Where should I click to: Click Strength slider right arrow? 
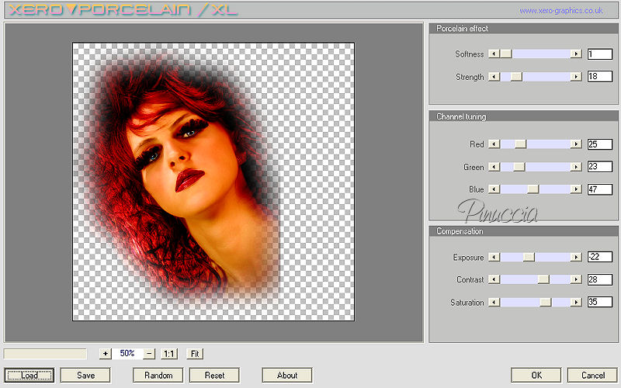576,76
